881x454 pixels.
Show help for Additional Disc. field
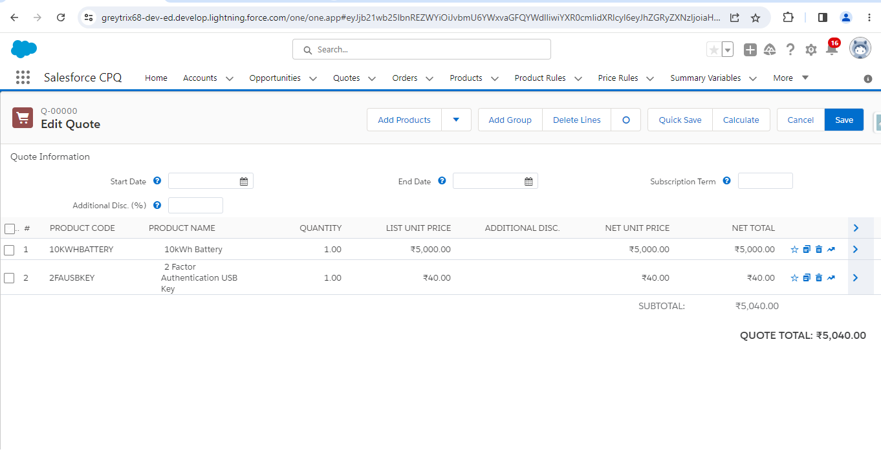pos(157,205)
